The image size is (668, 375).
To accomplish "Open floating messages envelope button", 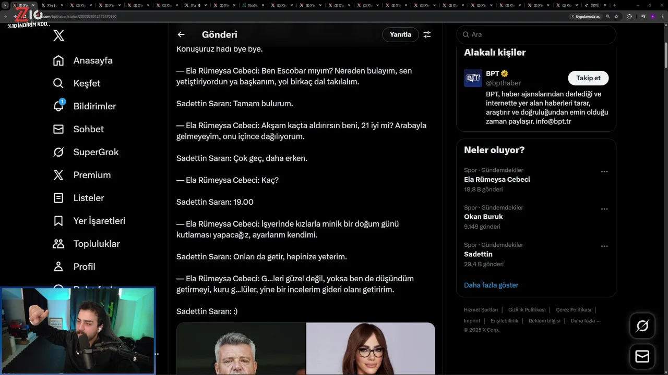I will click(642, 356).
